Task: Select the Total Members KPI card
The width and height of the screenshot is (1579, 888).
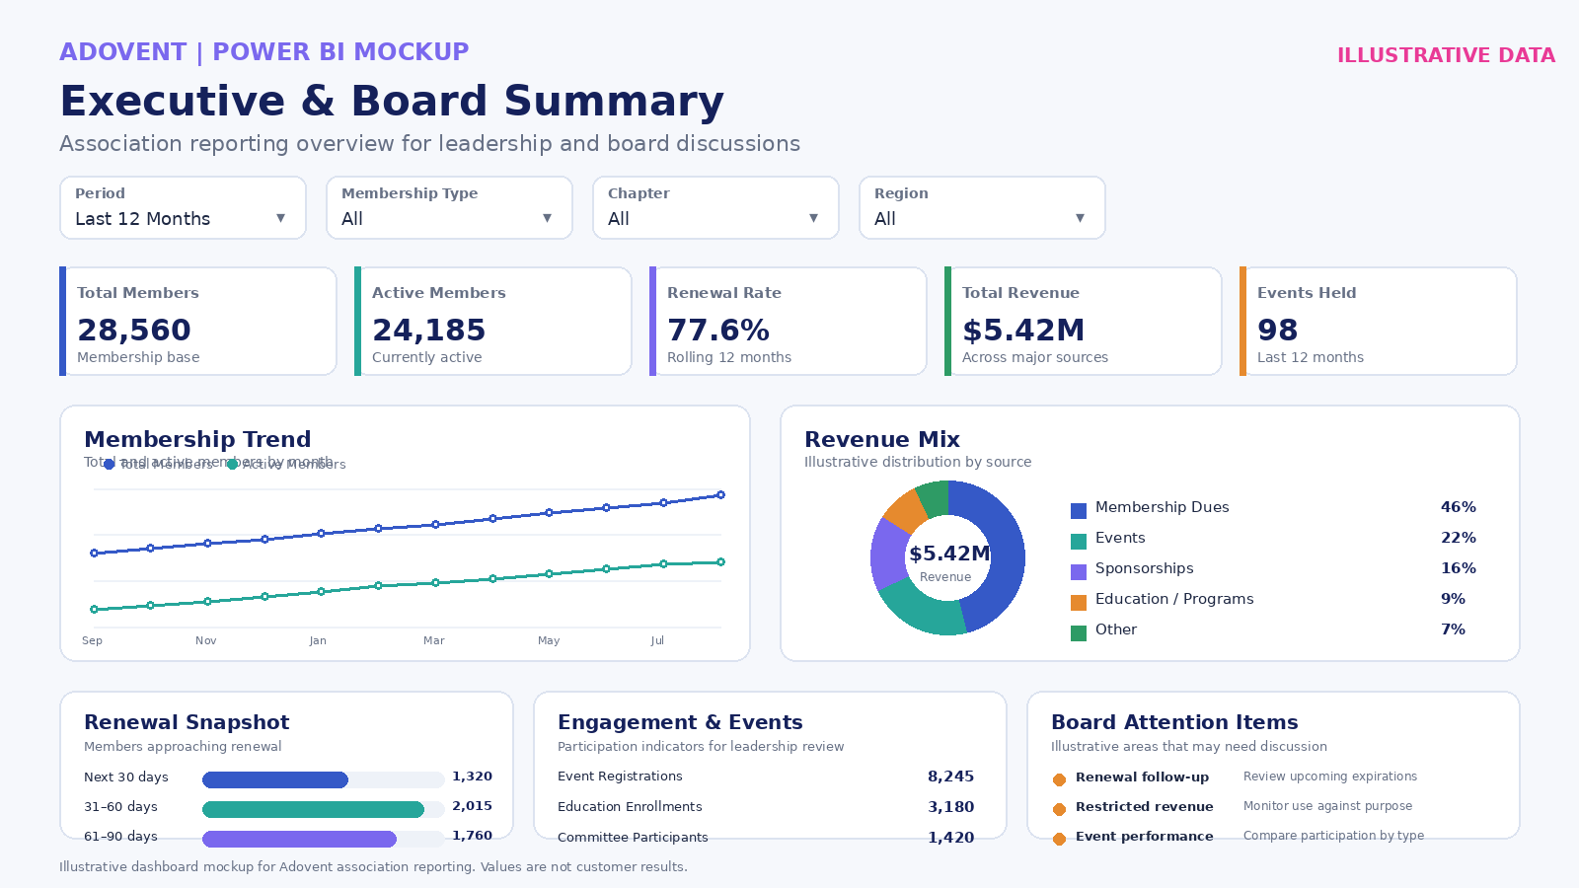Action: [198, 321]
